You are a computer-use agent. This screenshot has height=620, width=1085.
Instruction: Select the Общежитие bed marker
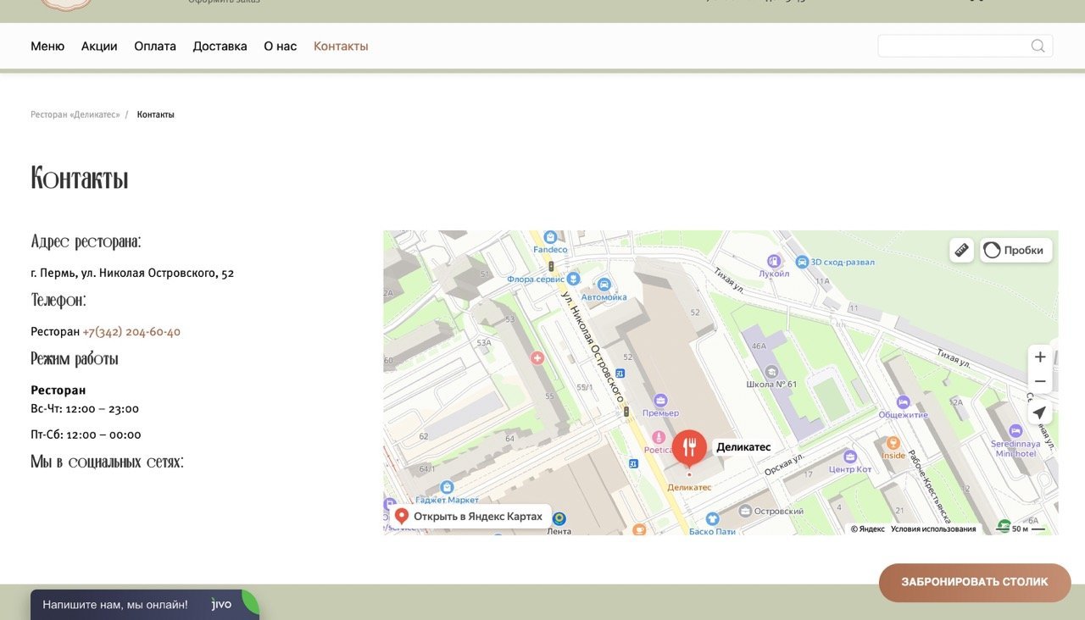[903, 402]
